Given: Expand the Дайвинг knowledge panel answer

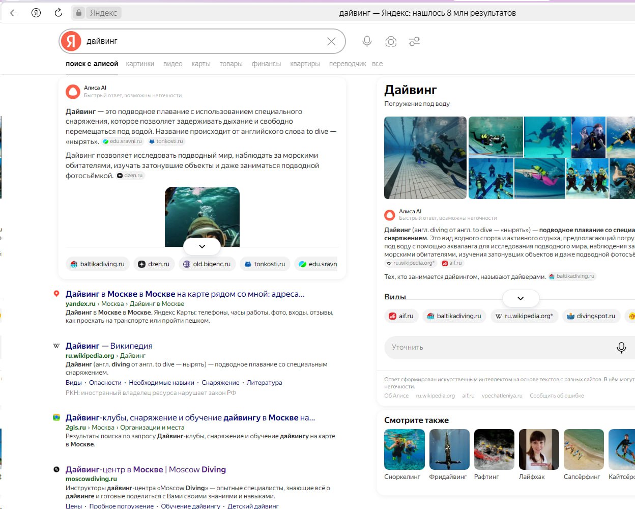Looking at the screenshot, I should pyautogui.click(x=520, y=298).
